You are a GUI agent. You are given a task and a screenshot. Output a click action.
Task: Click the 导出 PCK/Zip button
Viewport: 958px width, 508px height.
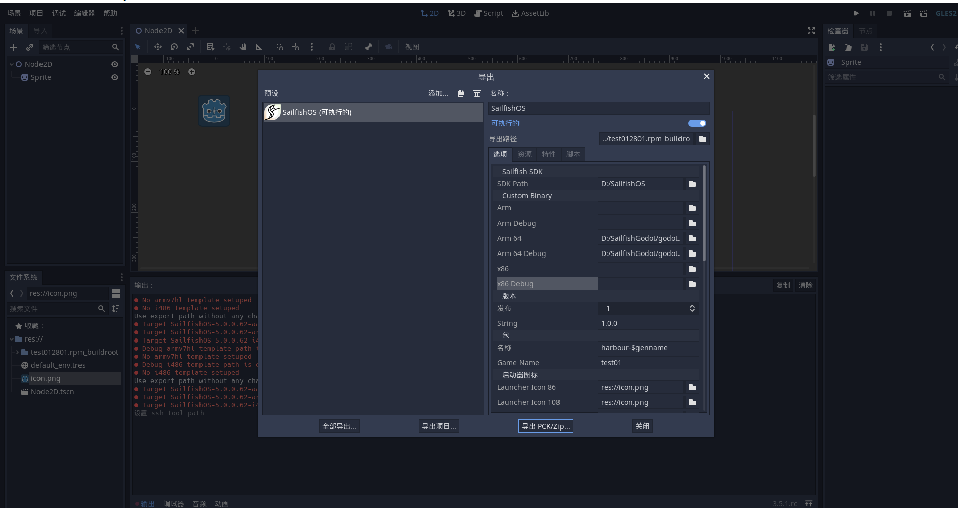point(545,426)
